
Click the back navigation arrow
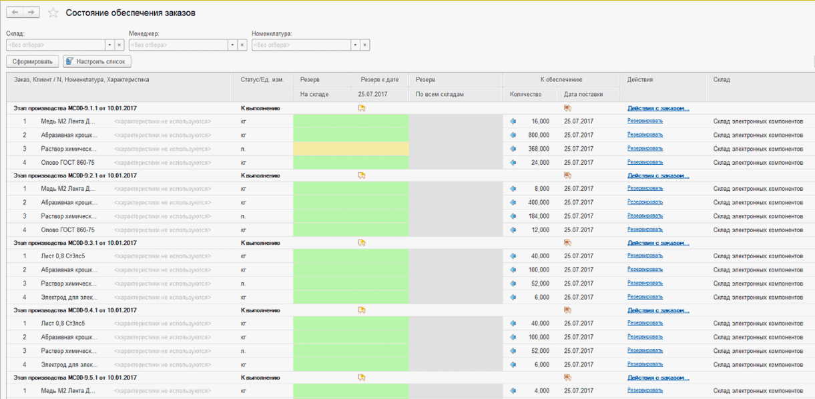(15, 13)
